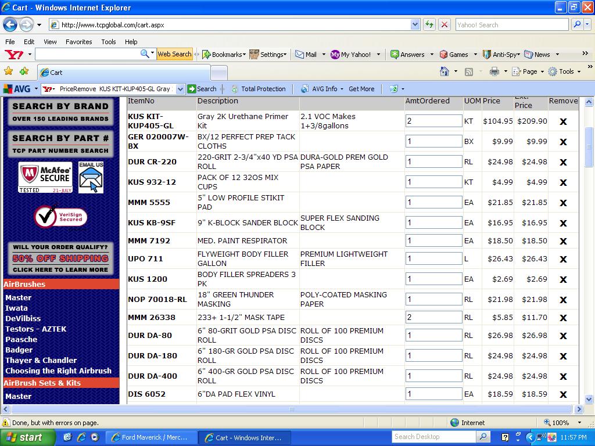Open the Favorites menu
The image size is (595, 446).
[x=78, y=42]
